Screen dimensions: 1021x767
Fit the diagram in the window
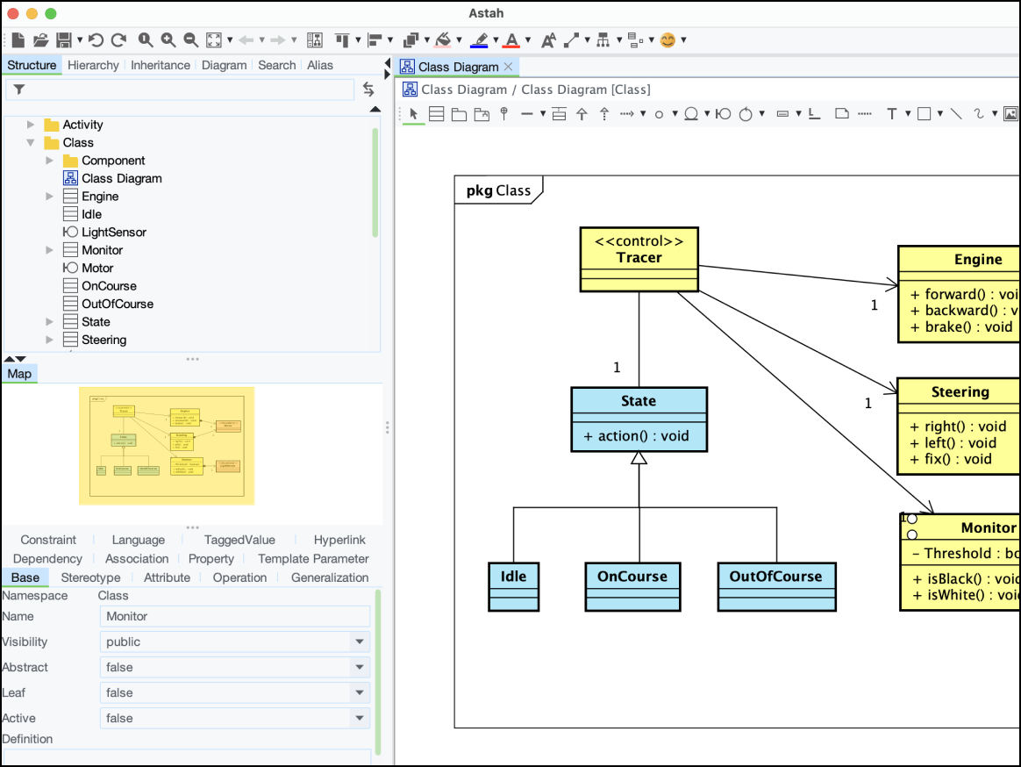coord(213,40)
